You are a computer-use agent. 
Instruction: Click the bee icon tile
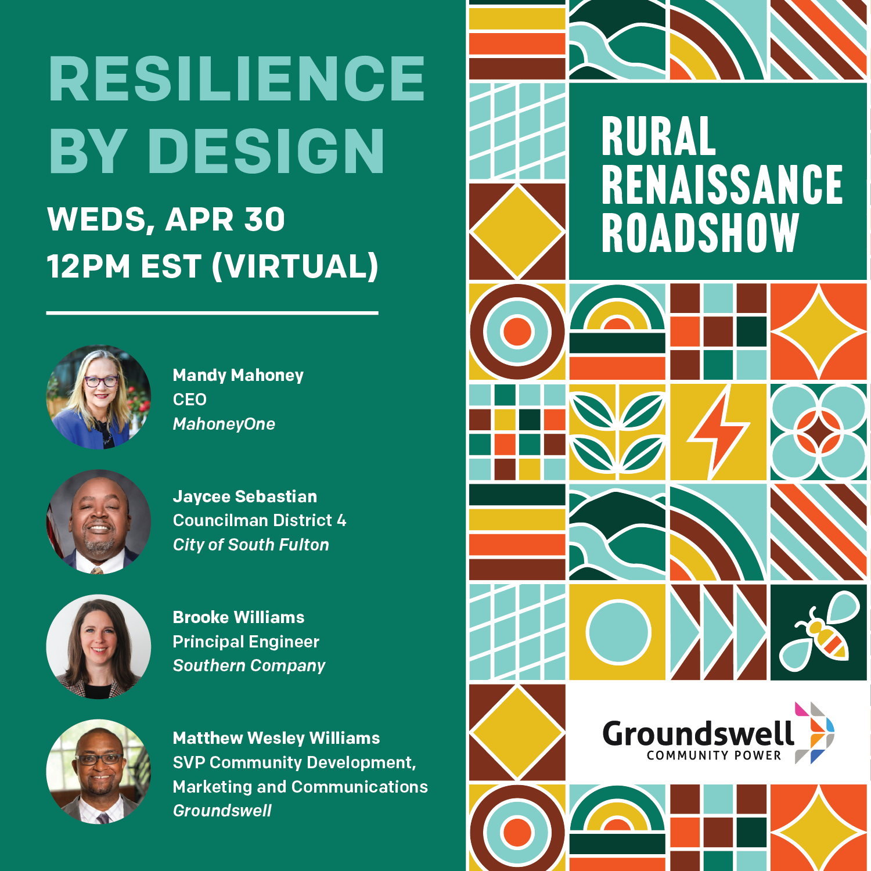818,632
